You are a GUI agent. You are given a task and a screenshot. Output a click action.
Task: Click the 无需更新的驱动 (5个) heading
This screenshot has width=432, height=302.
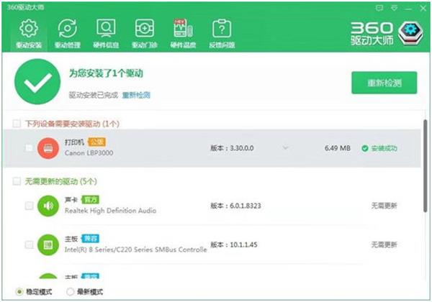click(x=61, y=181)
